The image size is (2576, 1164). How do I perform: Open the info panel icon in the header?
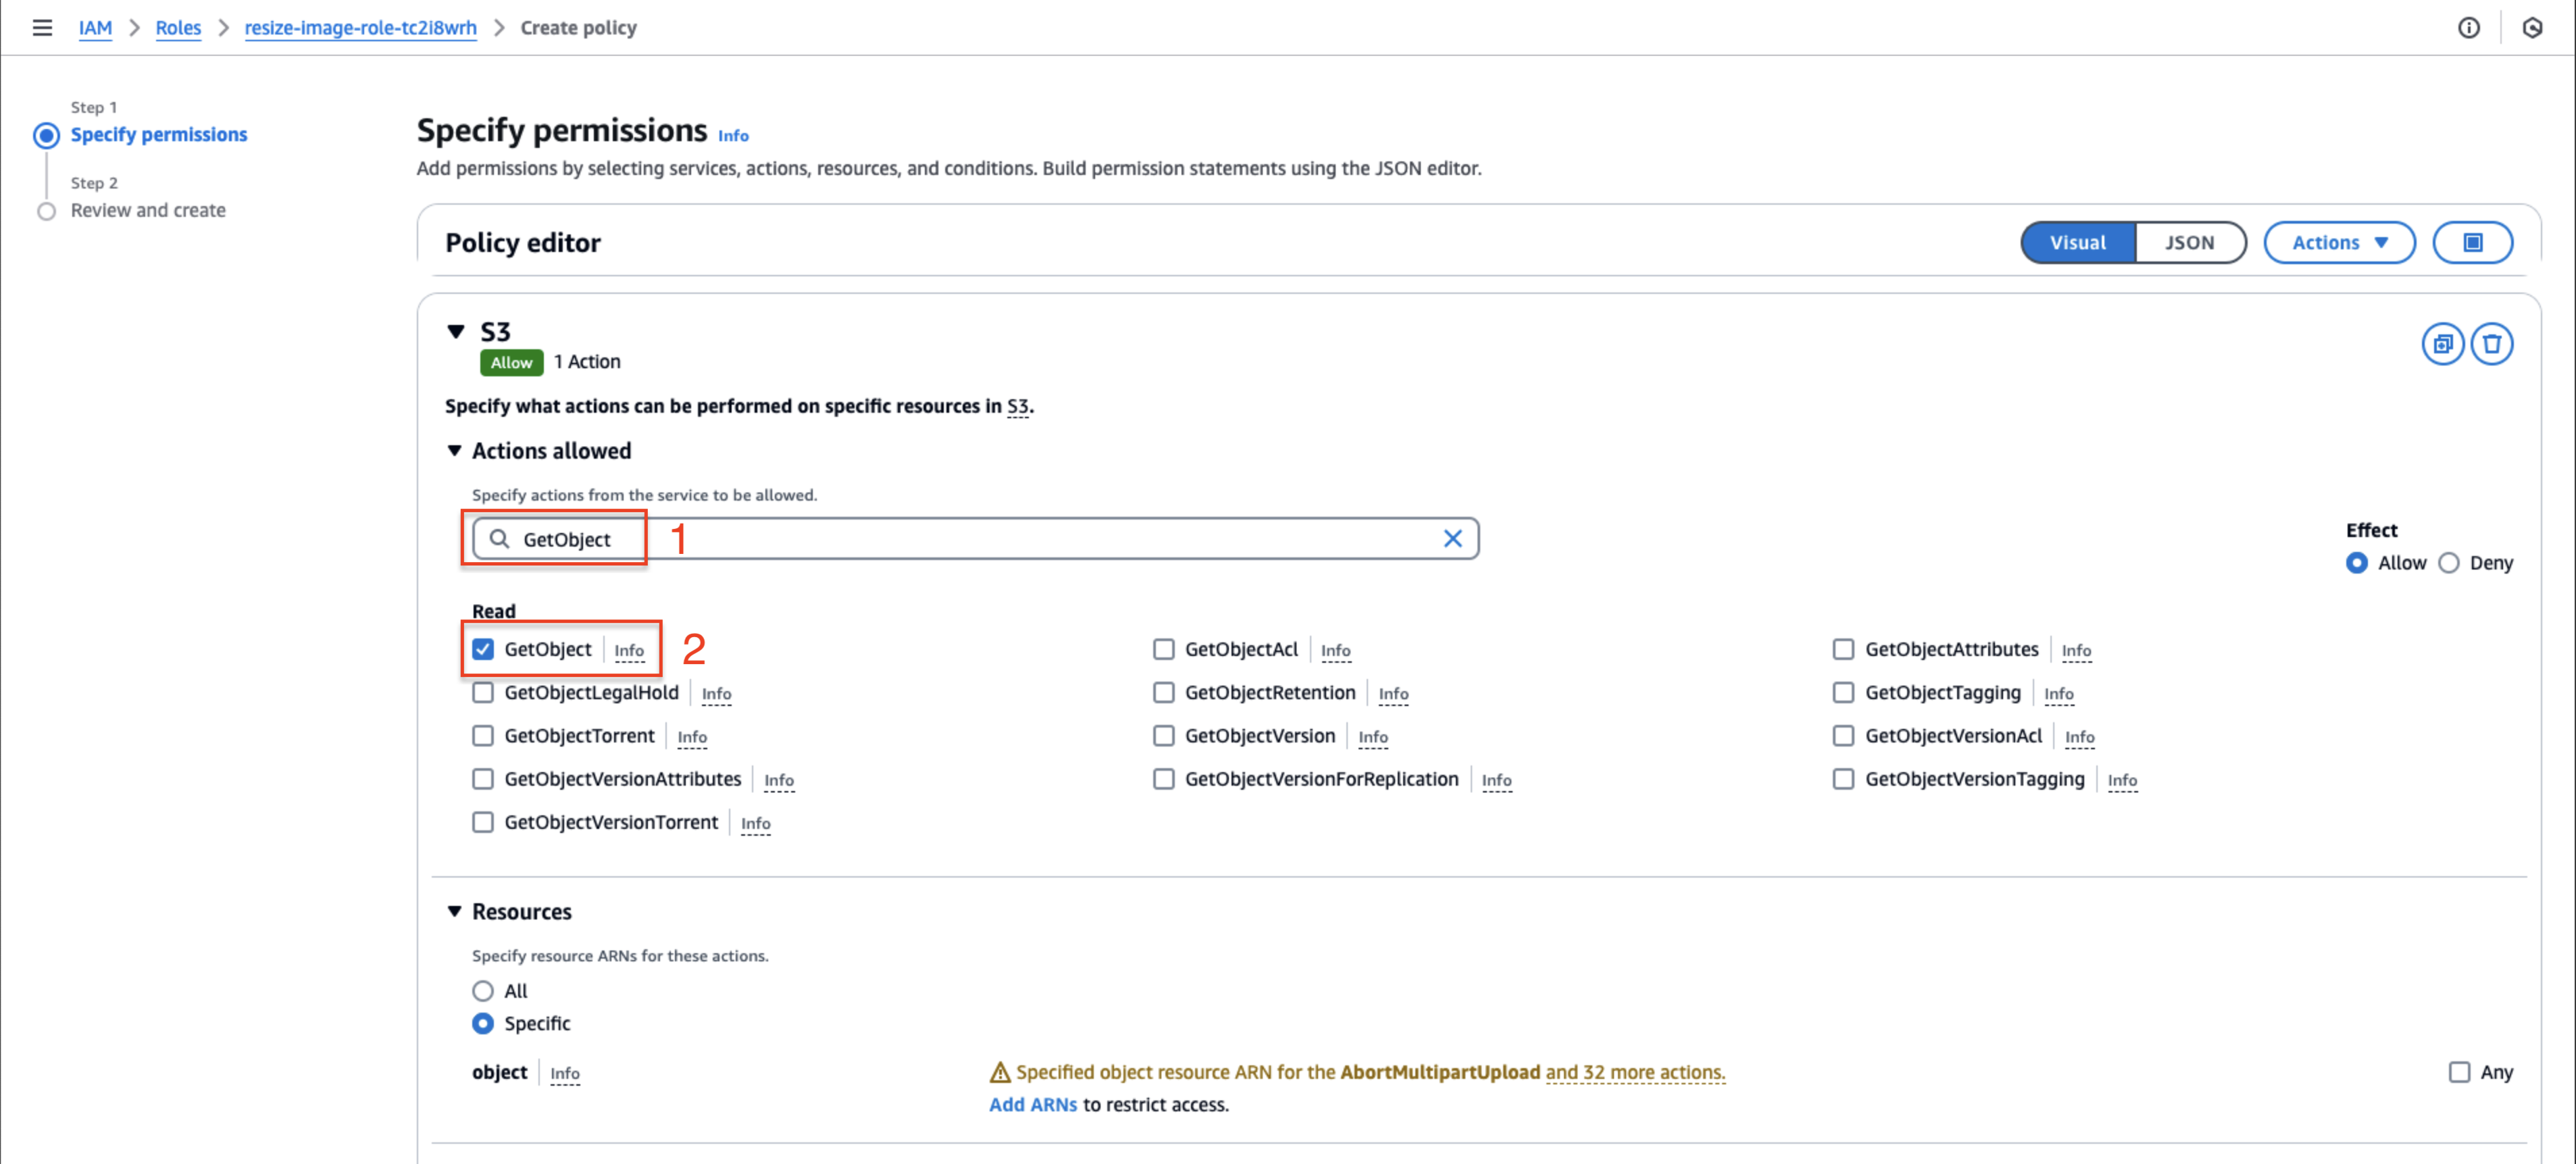[x=2468, y=28]
